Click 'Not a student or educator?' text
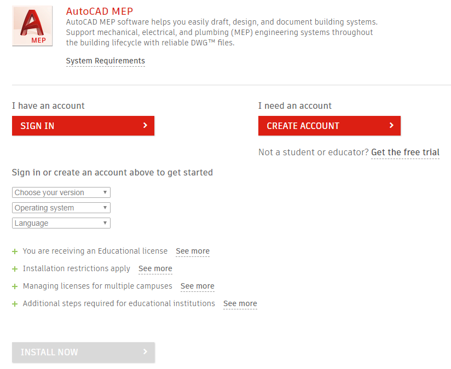The width and height of the screenshot is (451, 369). pos(313,152)
